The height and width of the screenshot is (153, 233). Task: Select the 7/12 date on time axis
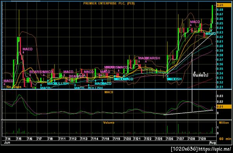[x=73, y=139]
